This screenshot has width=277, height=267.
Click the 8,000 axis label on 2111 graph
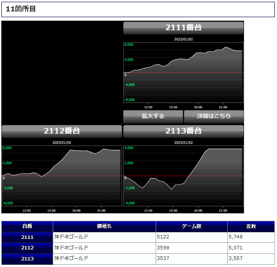(x=129, y=44)
